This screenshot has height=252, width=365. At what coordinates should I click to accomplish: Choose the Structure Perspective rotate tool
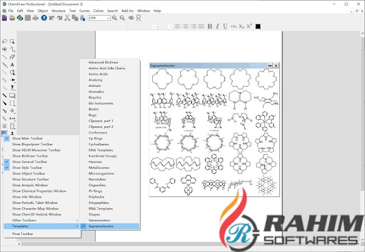4,49
